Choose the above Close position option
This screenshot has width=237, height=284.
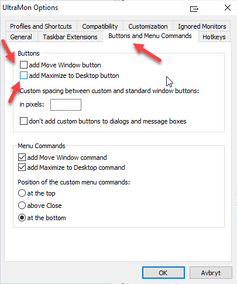pos(22,206)
